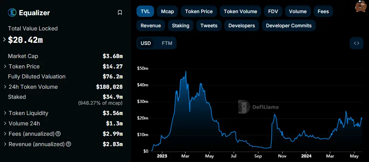Click the $14.27 token price value
This screenshot has width=369, height=162.
point(113,67)
